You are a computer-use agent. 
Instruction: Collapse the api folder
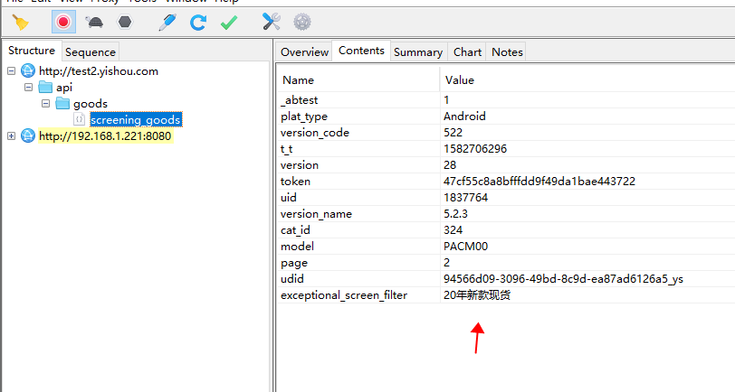pyautogui.click(x=28, y=88)
